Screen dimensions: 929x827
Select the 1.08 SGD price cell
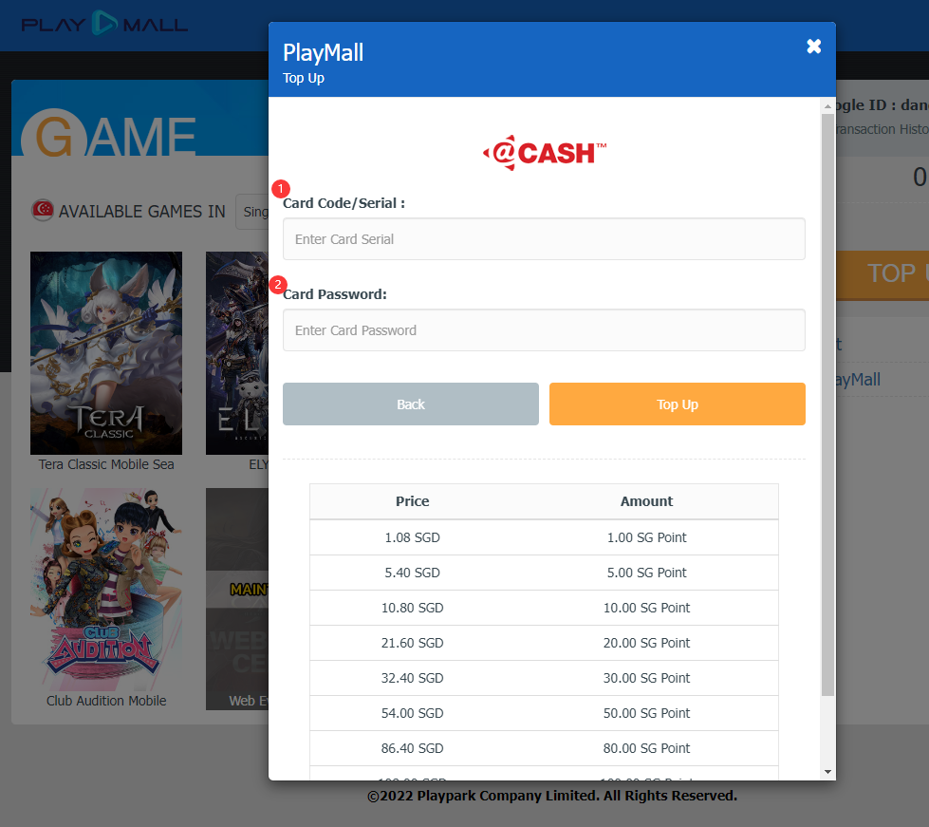[x=413, y=537]
